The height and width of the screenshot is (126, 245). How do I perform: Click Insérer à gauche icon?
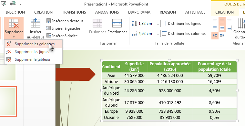click(49, 28)
